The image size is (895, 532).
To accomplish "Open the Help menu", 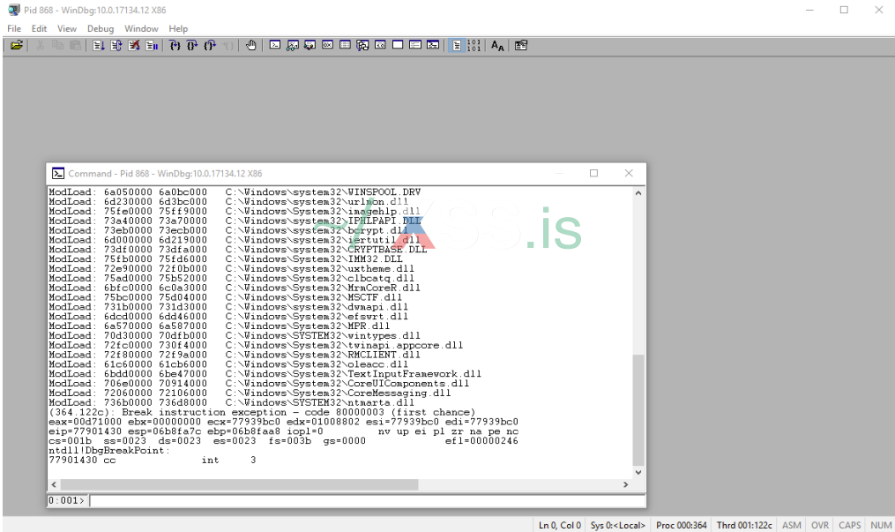I will tap(178, 28).
